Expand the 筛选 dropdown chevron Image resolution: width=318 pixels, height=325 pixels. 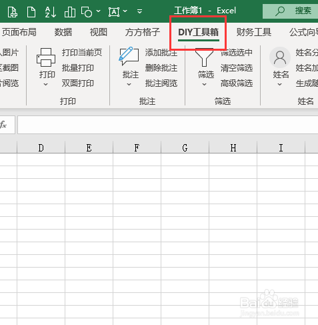[x=204, y=84]
